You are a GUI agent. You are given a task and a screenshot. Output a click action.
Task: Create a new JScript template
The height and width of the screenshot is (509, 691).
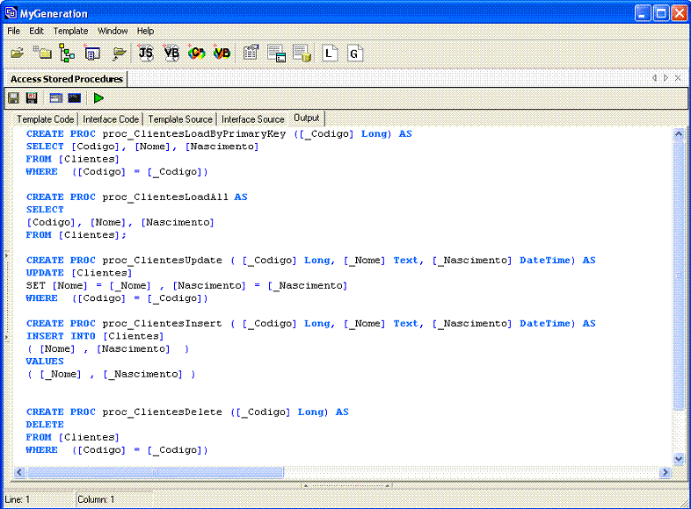(145, 53)
